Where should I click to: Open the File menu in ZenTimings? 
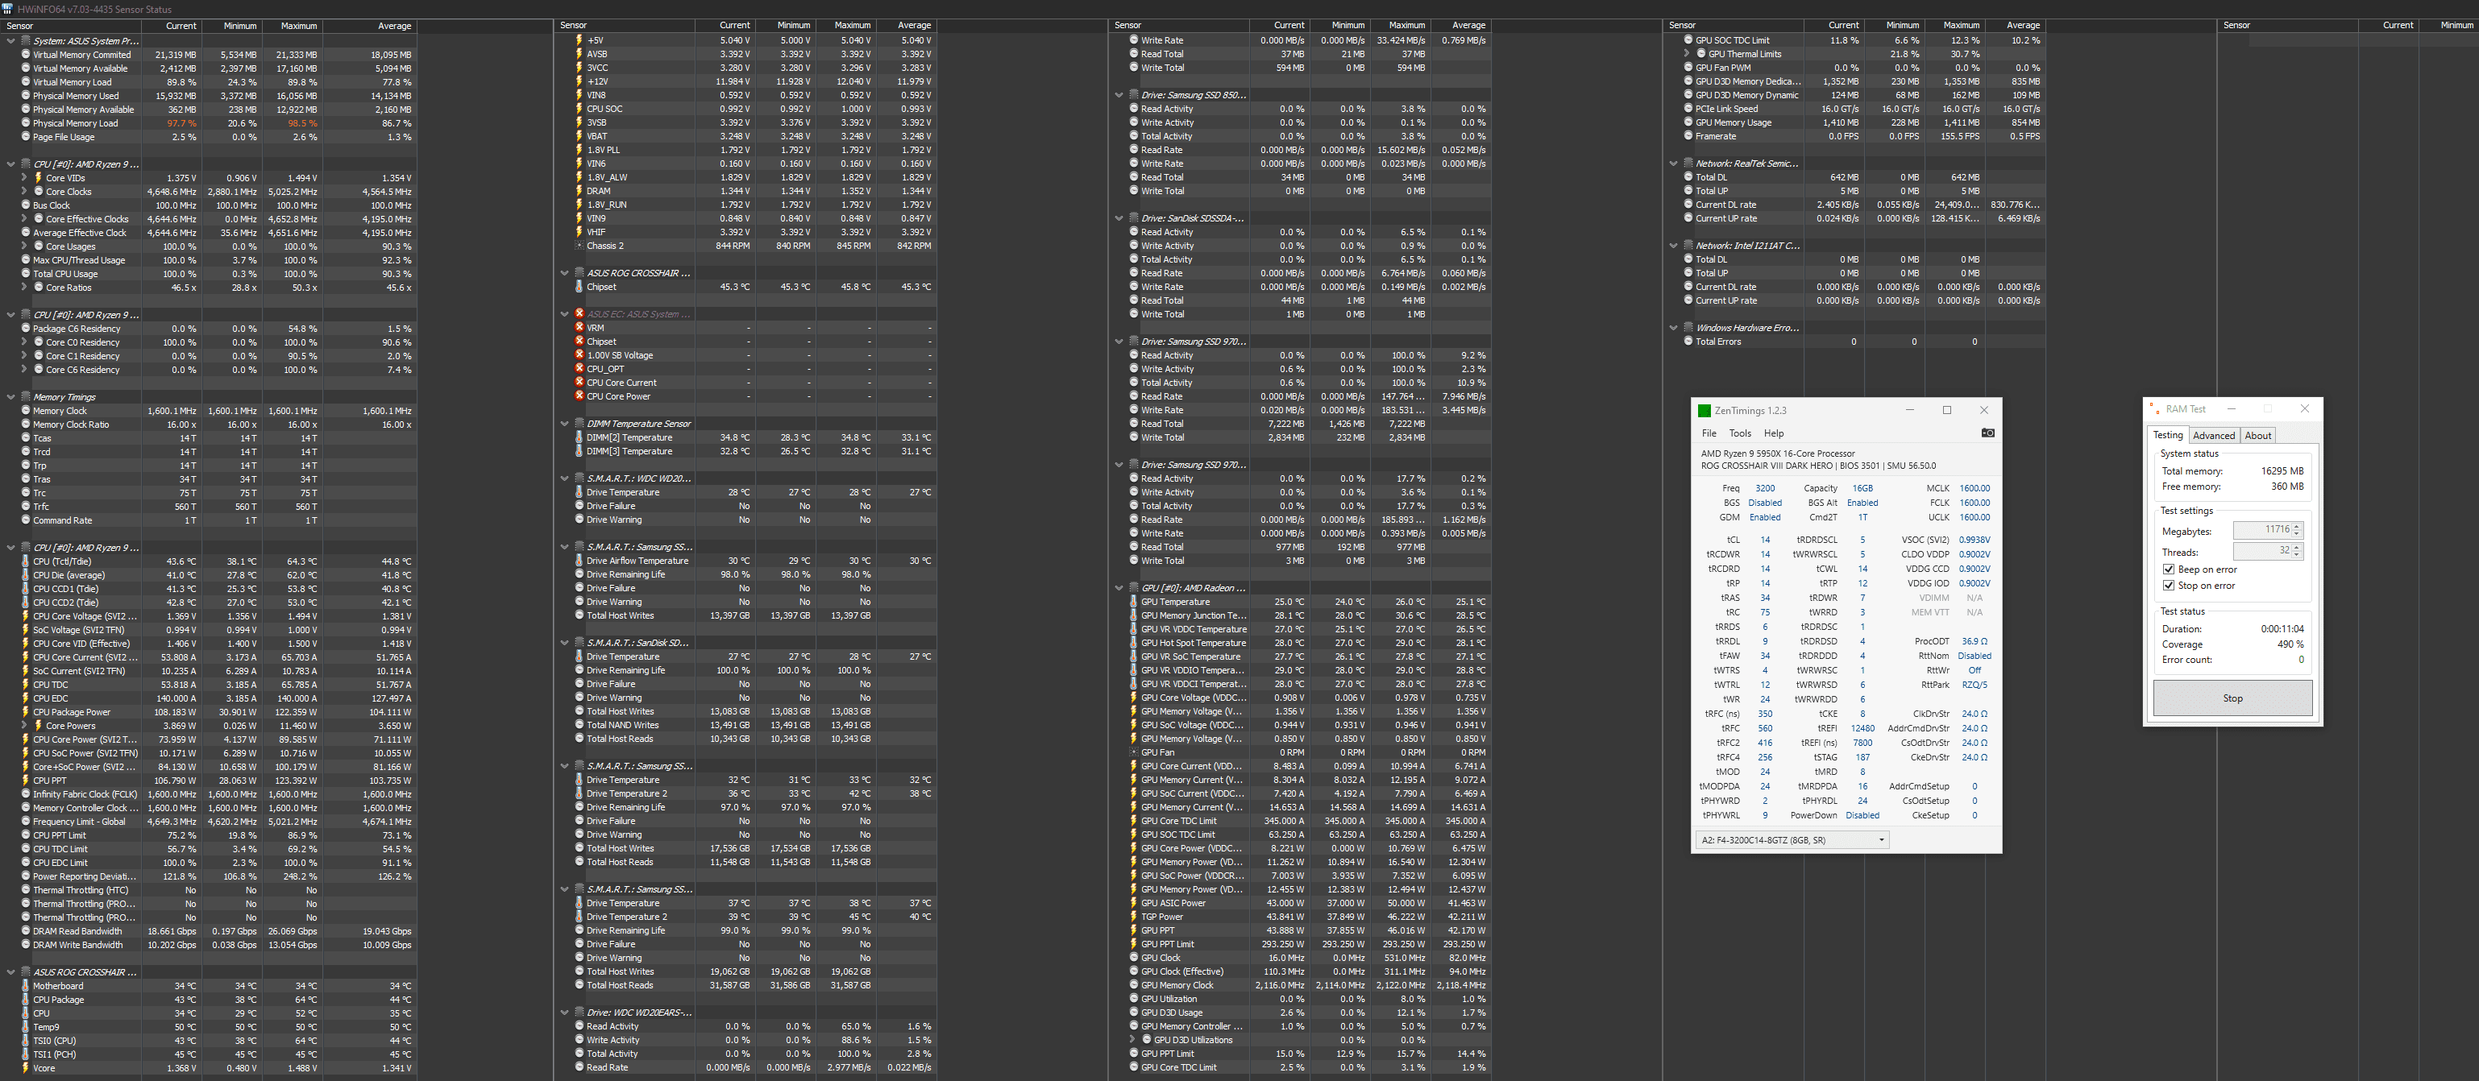(1709, 433)
